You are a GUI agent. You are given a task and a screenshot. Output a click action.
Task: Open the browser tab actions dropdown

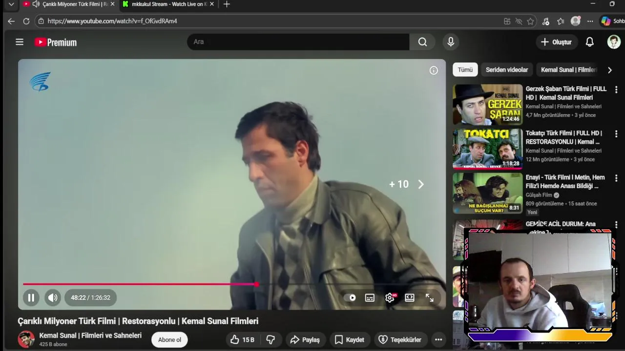pos(11,4)
